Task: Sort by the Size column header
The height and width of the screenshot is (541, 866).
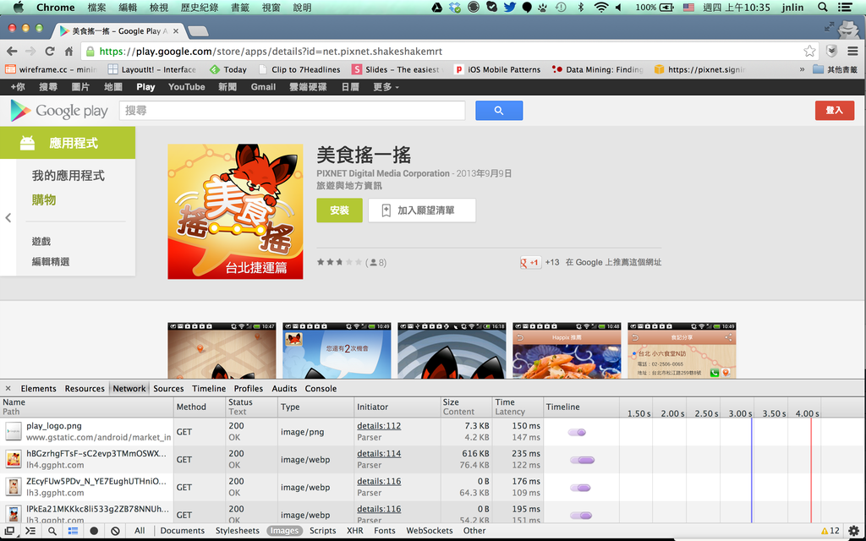Action: pyautogui.click(x=466, y=407)
